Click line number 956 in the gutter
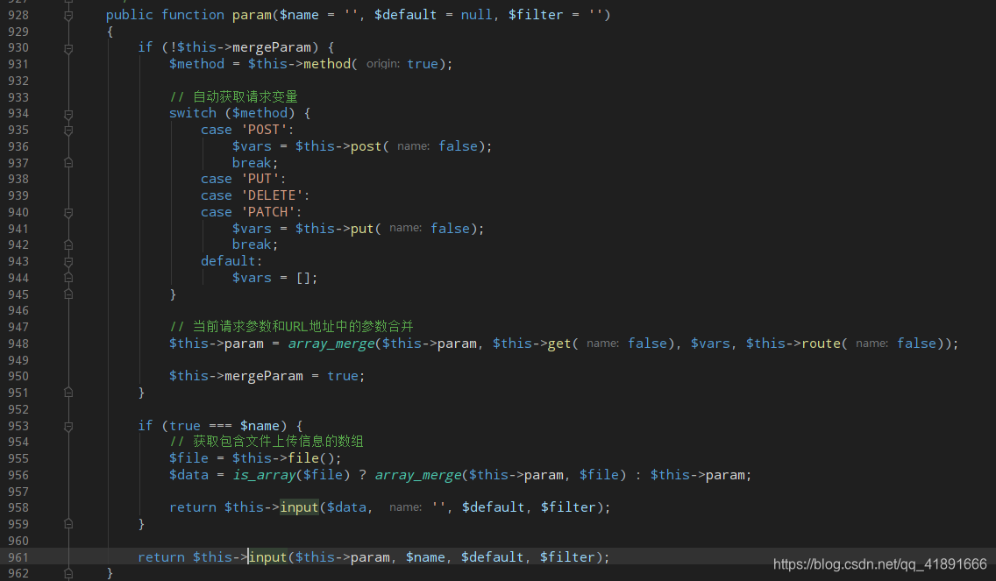The height and width of the screenshot is (581, 996). pyautogui.click(x=18, y=475)
